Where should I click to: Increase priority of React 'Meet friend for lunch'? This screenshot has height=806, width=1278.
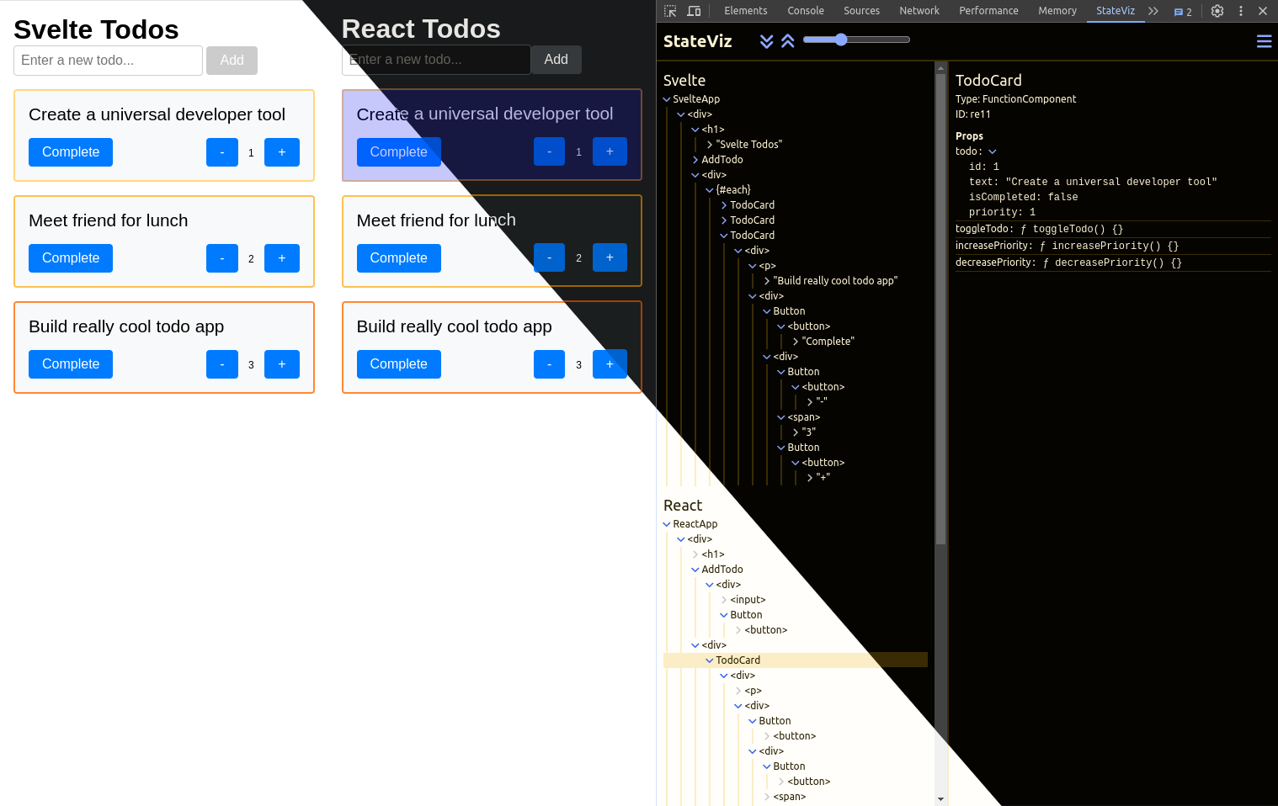point(610,257)
